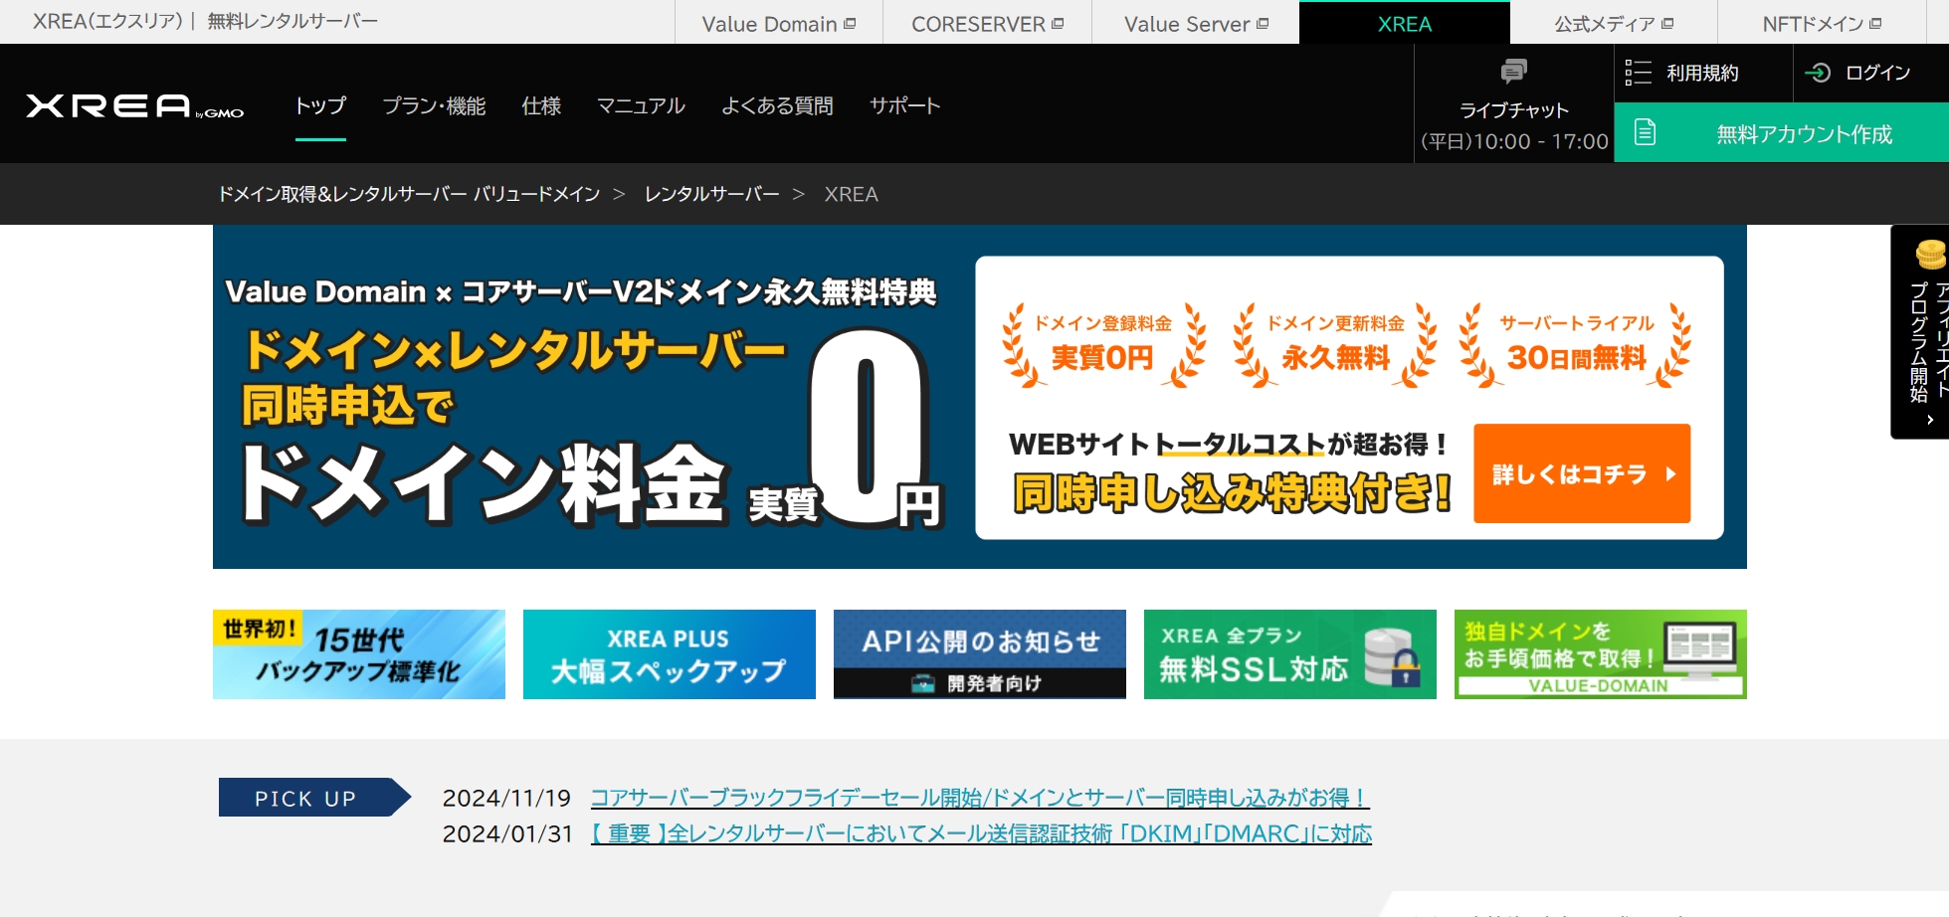Click the PICK UP label
This screenshot has height=917, width=1949.
coord(314,798)
